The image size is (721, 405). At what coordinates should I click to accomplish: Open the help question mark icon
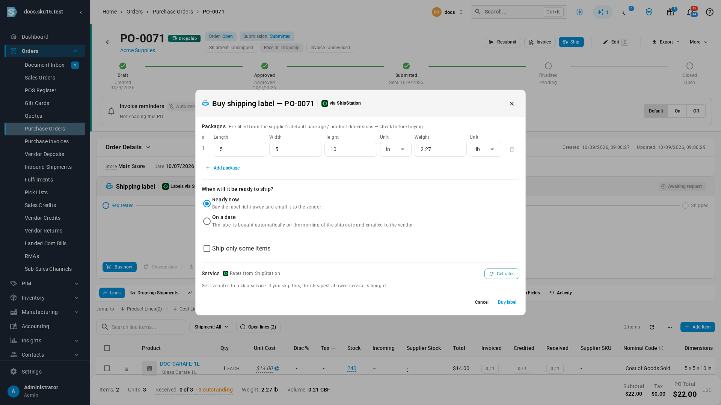[709, 12]
